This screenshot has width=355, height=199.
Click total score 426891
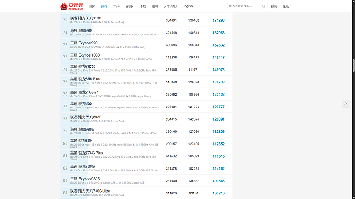218,119
